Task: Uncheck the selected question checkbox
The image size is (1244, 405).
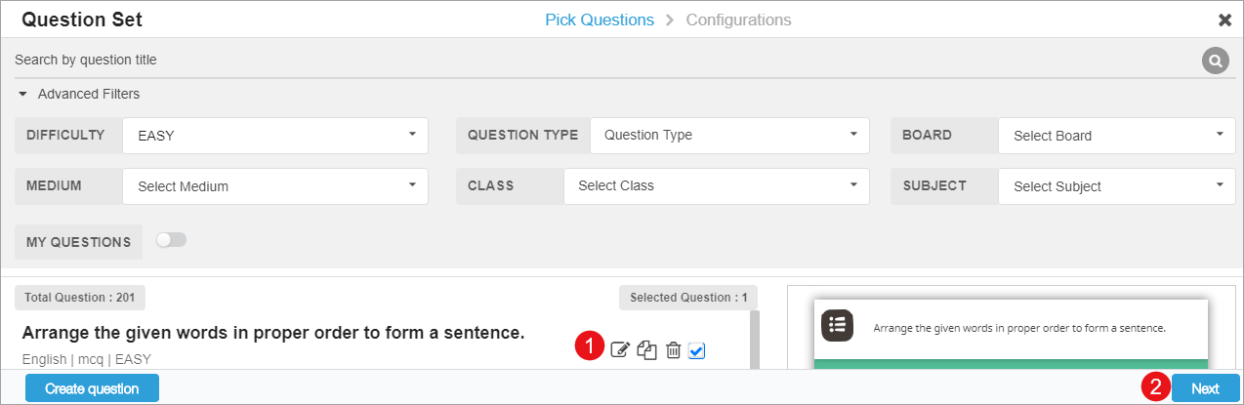Action: 696,349
